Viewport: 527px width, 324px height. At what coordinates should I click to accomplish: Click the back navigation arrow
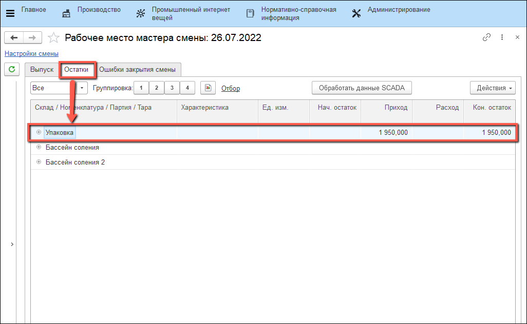14,37
